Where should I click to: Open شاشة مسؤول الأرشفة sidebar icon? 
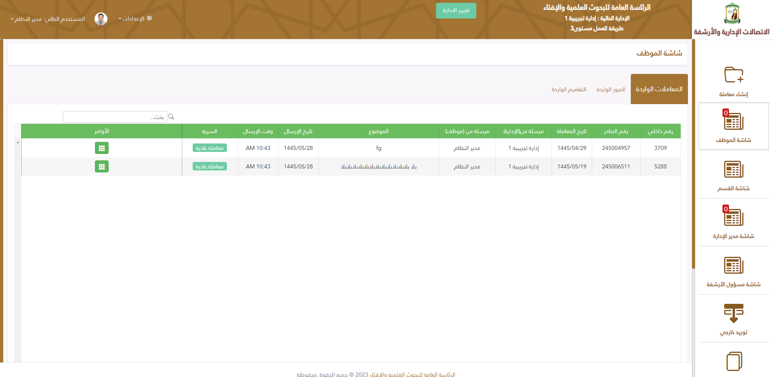coord(733,266)
